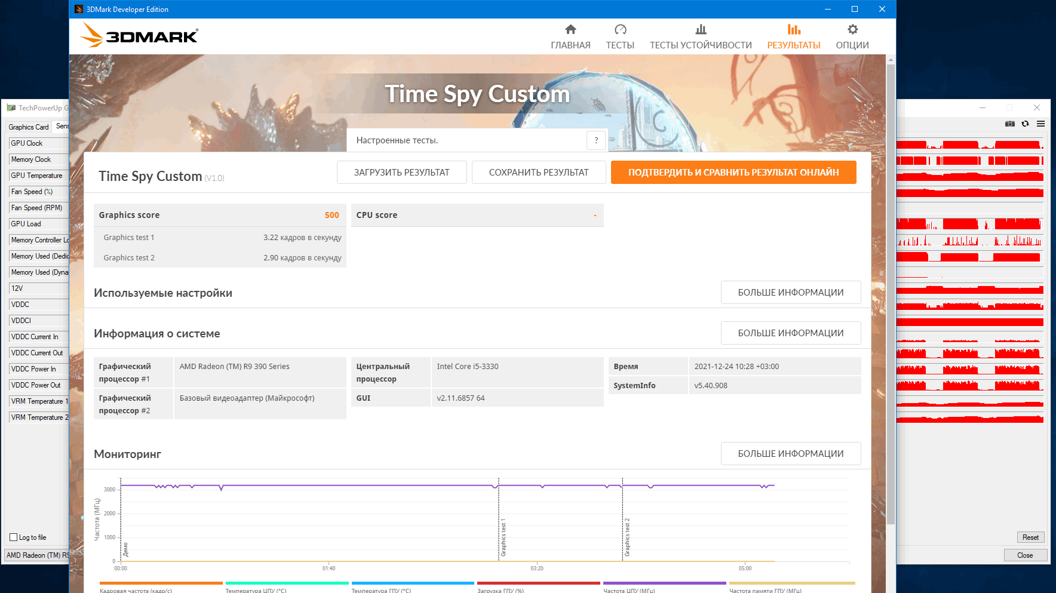Click VDDC Current Out sensor label
Screen dimensions: 1056x593
tap(39, 353)
